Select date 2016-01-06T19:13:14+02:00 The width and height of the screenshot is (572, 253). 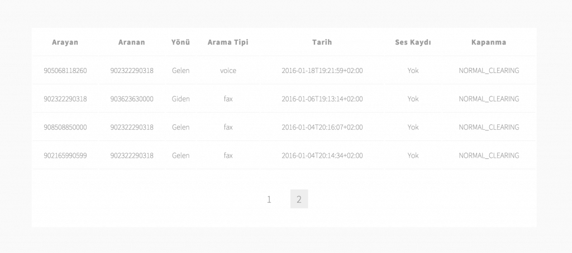tap(322, 99)
